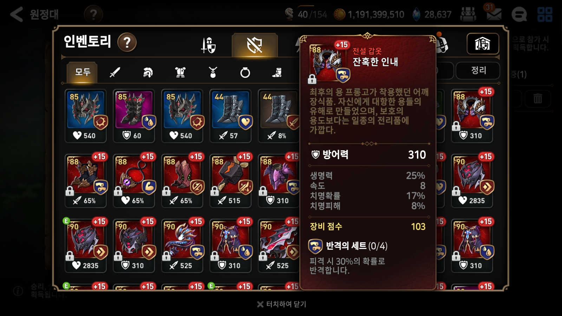Select the ring filter icon
The image size is (562, 316).
point(245,73)
